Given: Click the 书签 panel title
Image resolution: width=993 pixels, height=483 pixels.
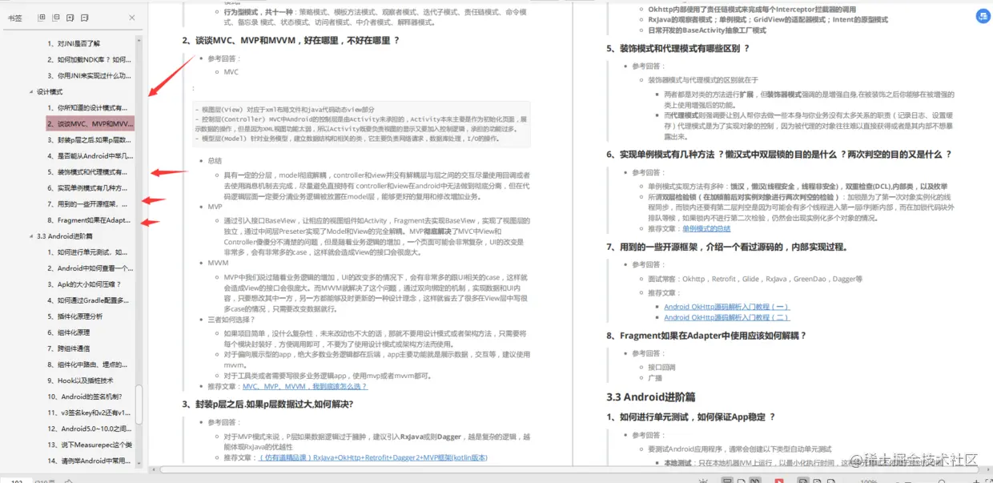Looking at the screenshot, I should coord(15,18).
